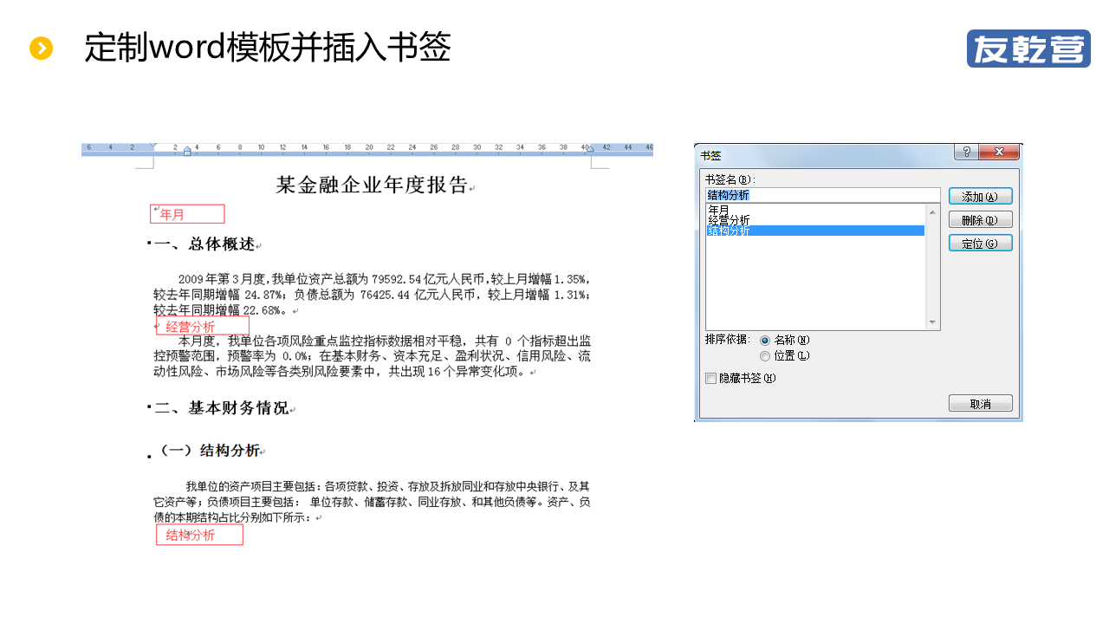Click the bookmark list scrollbar down arrow

[x=932, y=323]
